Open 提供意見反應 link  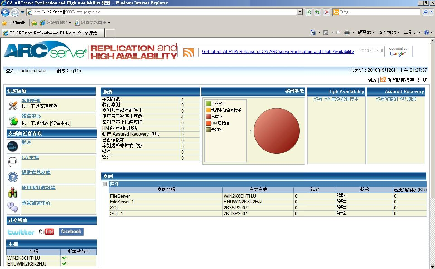click(36, 172)
